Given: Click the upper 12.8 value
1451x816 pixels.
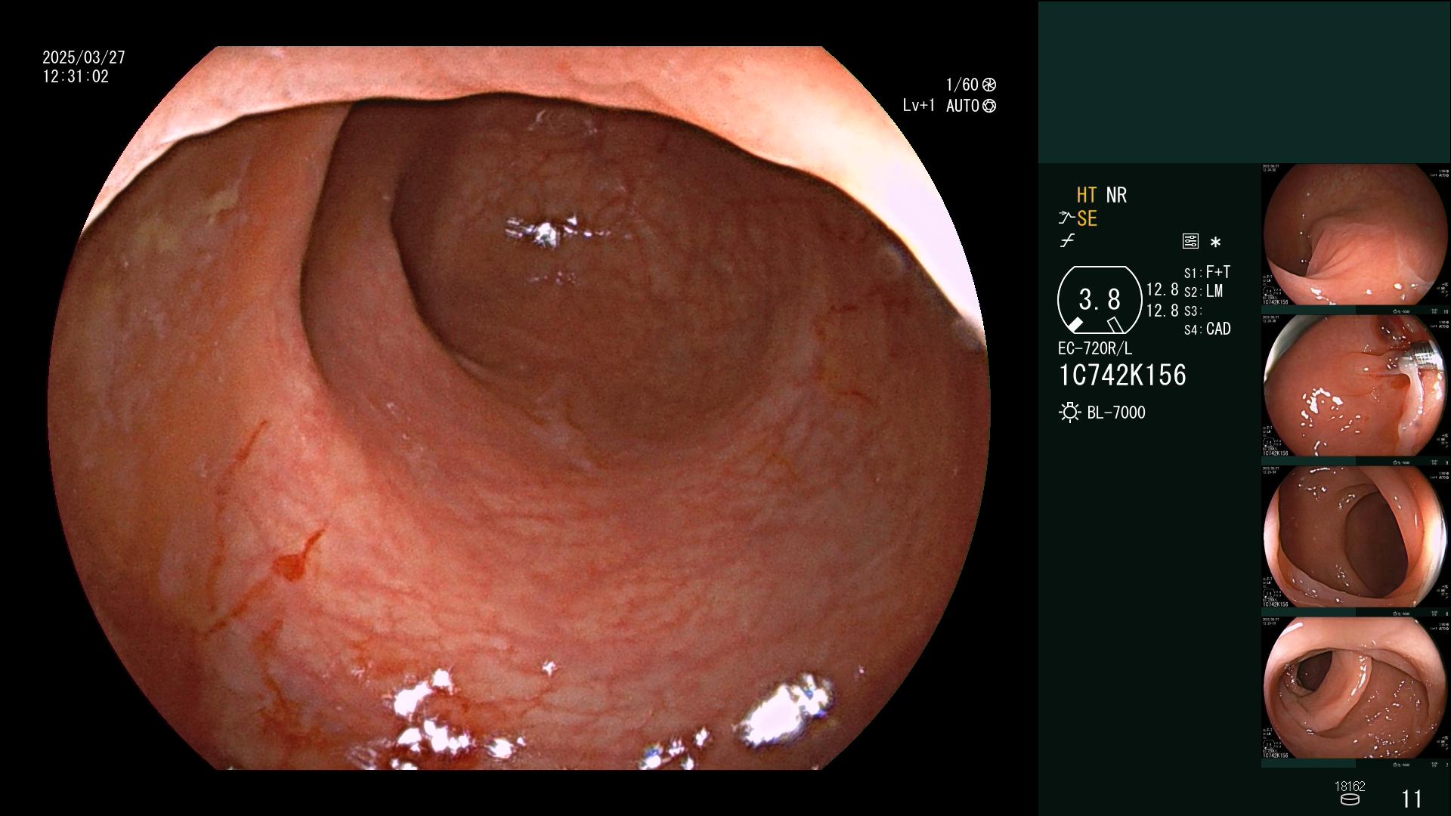Looking at the screenshot, I should (1162, 290).
